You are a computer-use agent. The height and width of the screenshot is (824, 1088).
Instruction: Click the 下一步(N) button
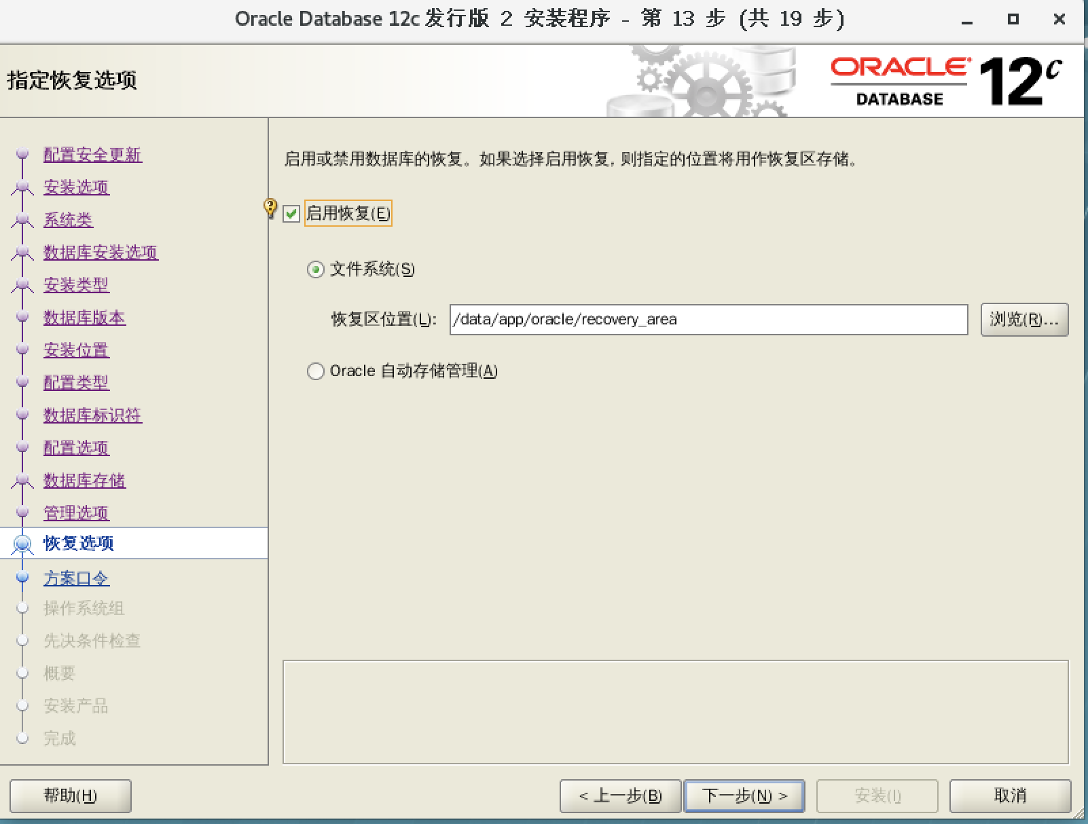[744, 796]
